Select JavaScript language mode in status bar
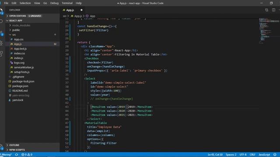The height and width of the screenshot is (157, 280). tap(264, 154)
